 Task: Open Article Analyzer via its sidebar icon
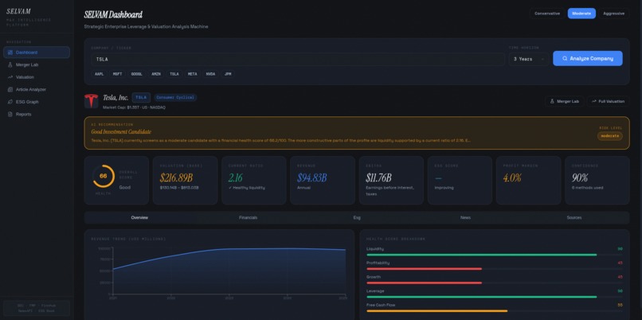pyautogui.click(x=10, y=89)
